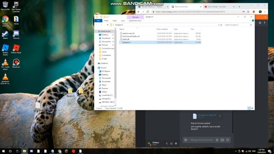Collapse the Quick access tree node
The height and width of the screenshot is (154, 274).
pos(97,31)
